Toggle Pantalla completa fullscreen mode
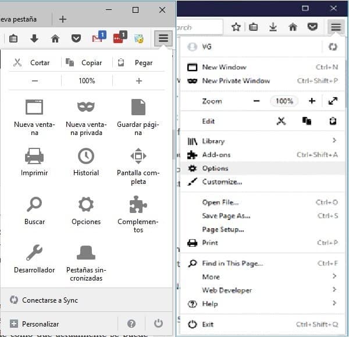Image resolution: width=349 pixels, height=337 pixels. (x=138, y=156)
